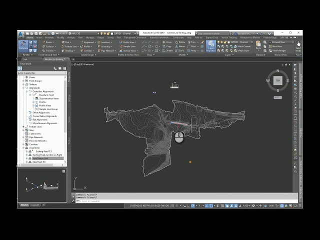320x240 pixels.
Task: Toggle drawing grid display in status bar
Action: (172, 205)
